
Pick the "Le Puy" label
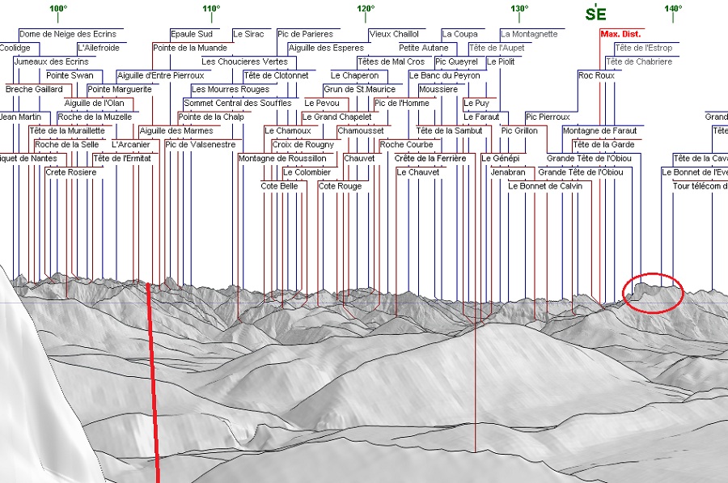[476, 103]
